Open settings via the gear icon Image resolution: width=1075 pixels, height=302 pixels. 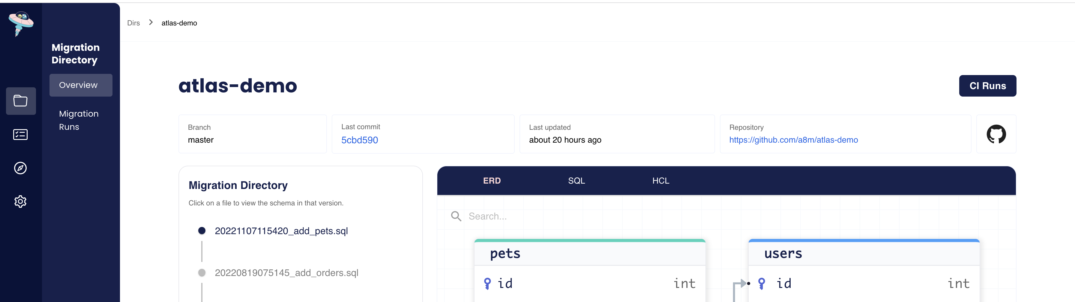pos(20,201)
